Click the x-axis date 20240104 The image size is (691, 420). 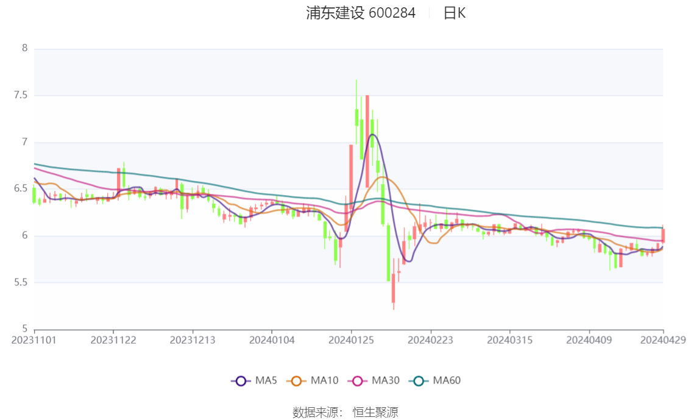(272, 340)
